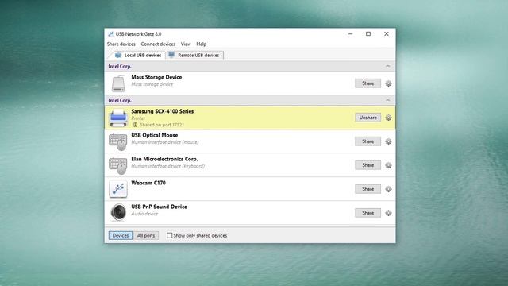The width and height of the screenshot is (508, 286).
Task: Click the shared port icon under Samsung printer
Action: pyautogui.click(x=134, y=125)
